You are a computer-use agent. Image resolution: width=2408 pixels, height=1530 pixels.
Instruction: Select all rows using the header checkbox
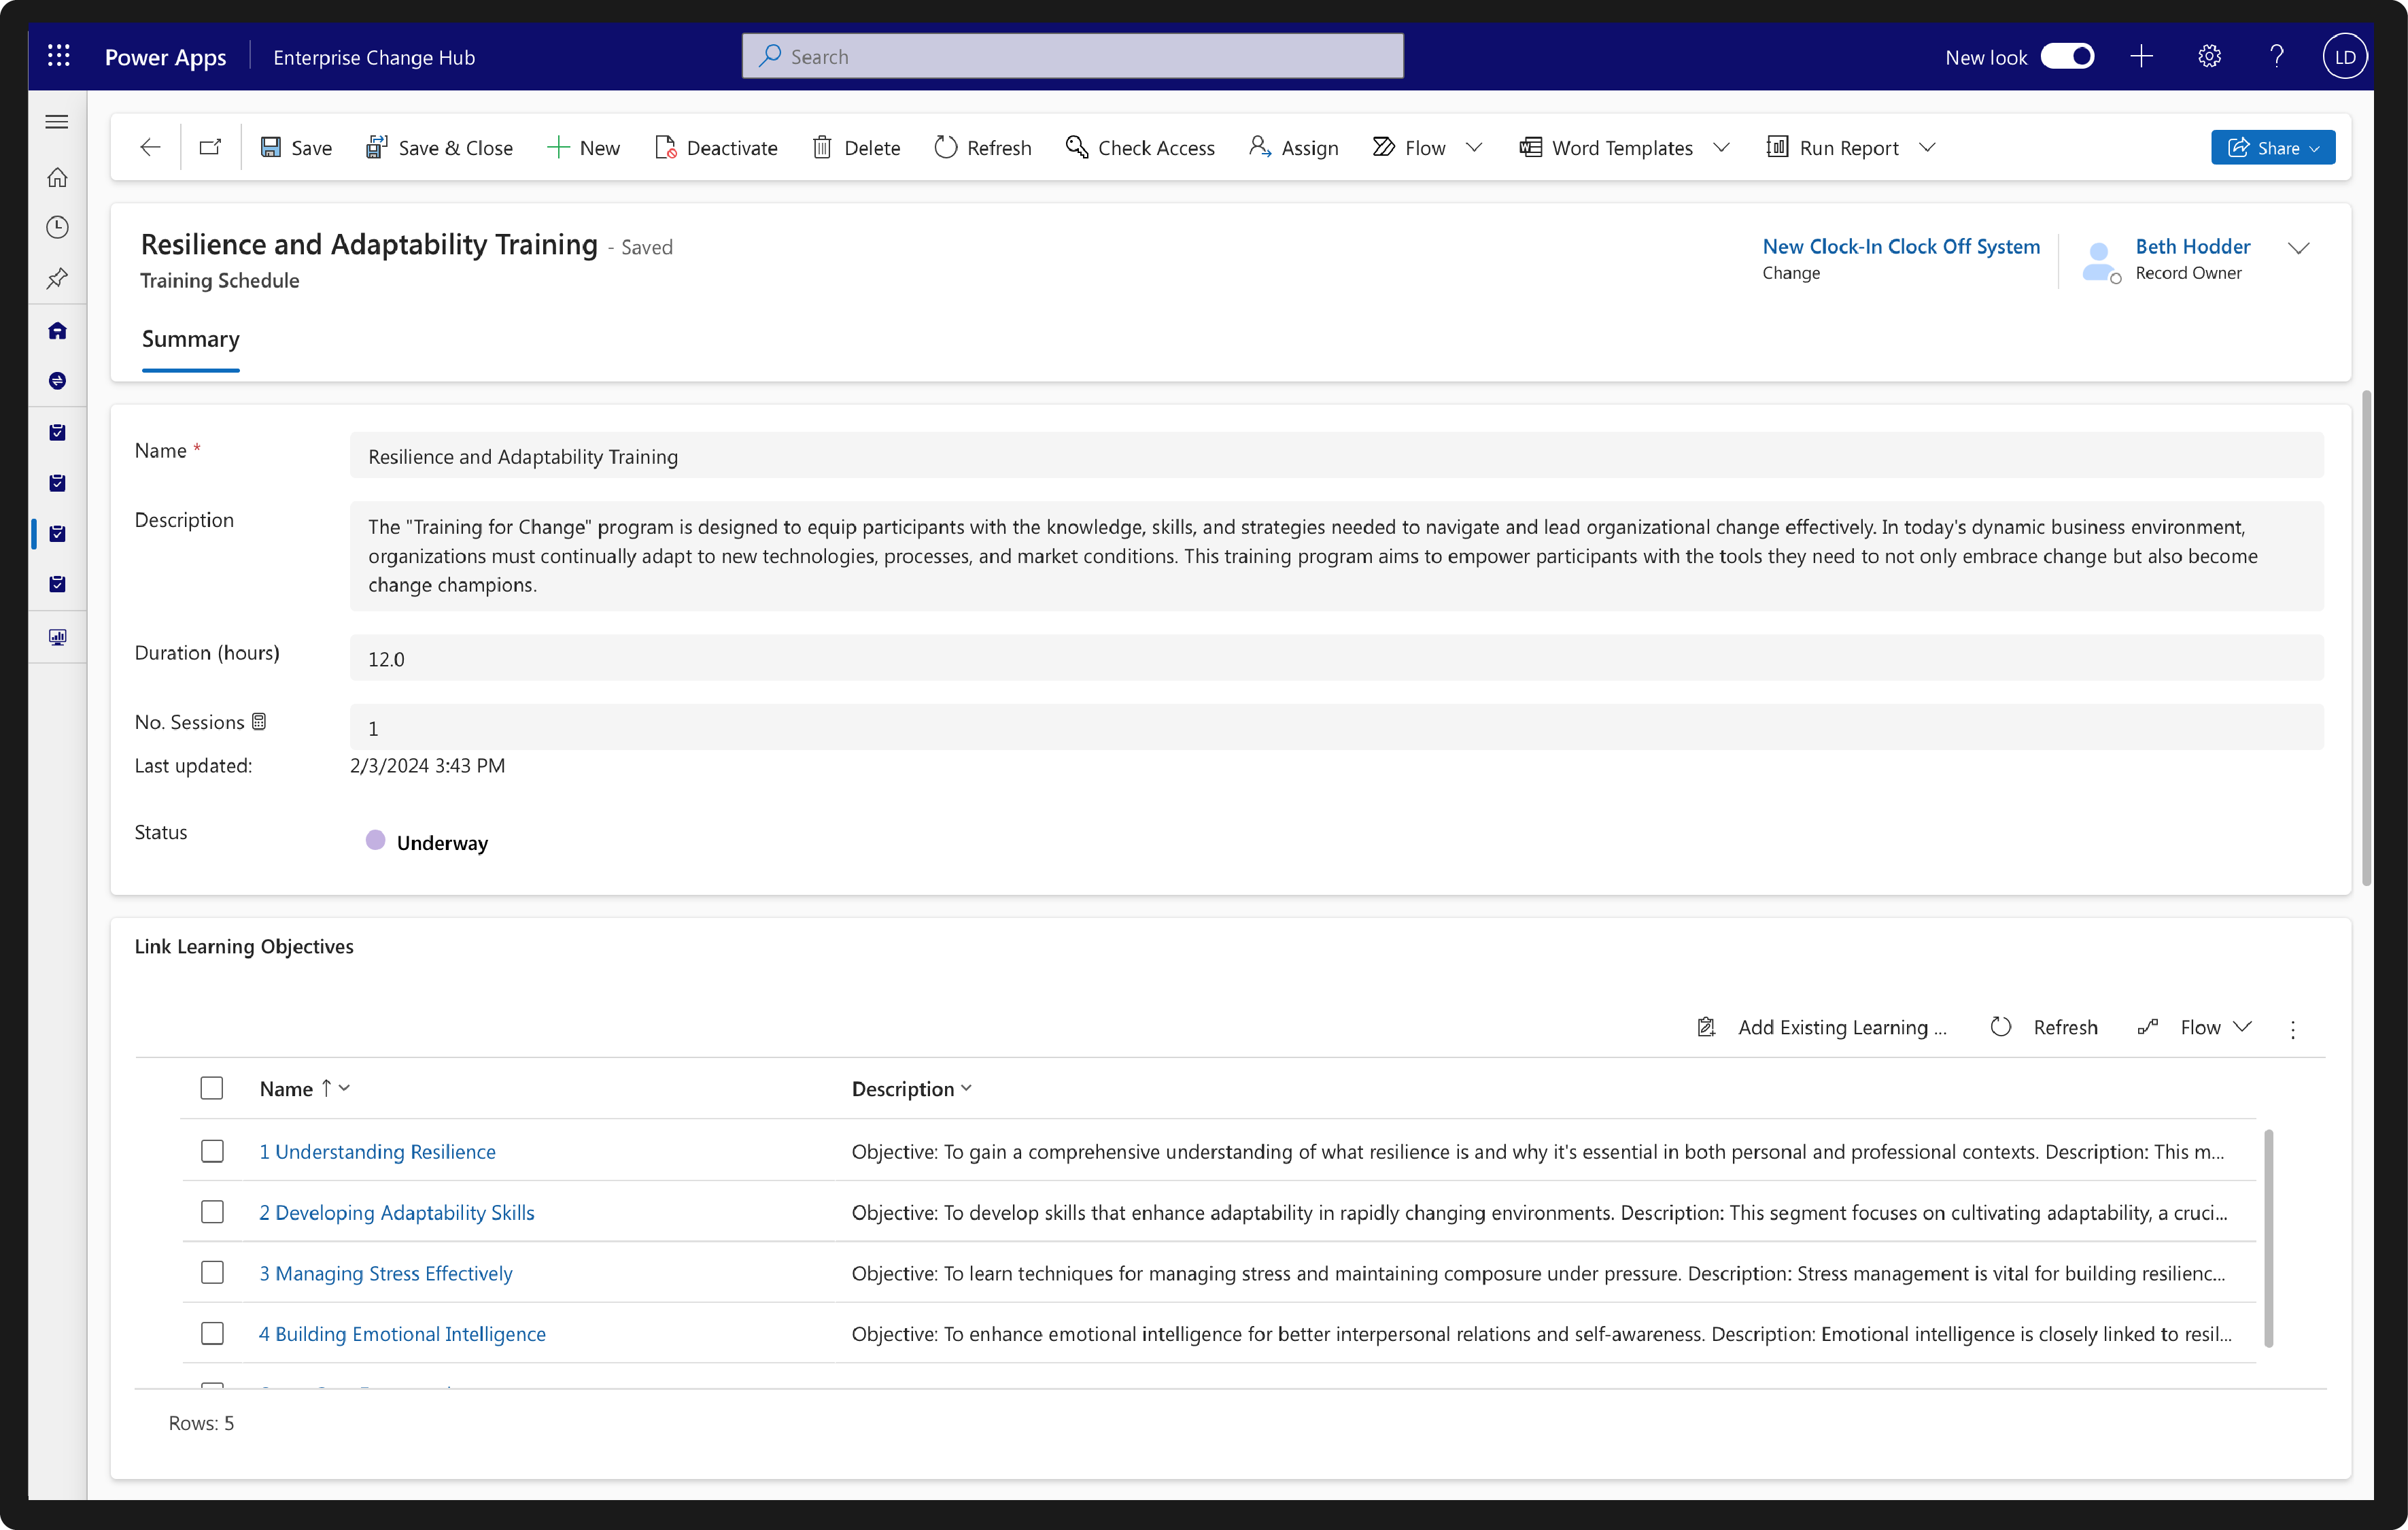tap(212, 1088)
